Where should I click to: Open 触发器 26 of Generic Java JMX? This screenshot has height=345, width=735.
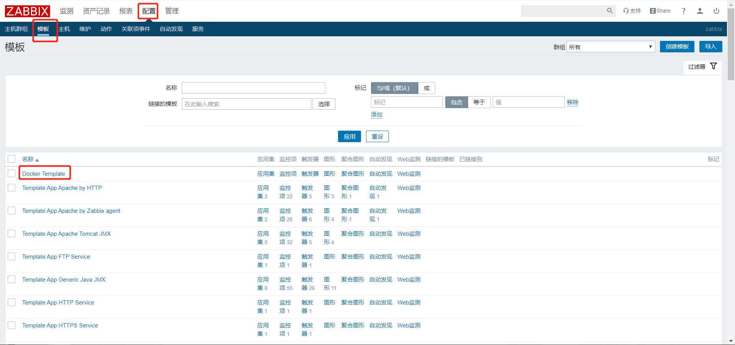coord(308,284)
